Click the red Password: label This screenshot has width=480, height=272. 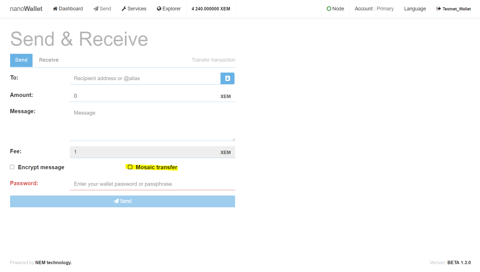click(x=24, y=183)
